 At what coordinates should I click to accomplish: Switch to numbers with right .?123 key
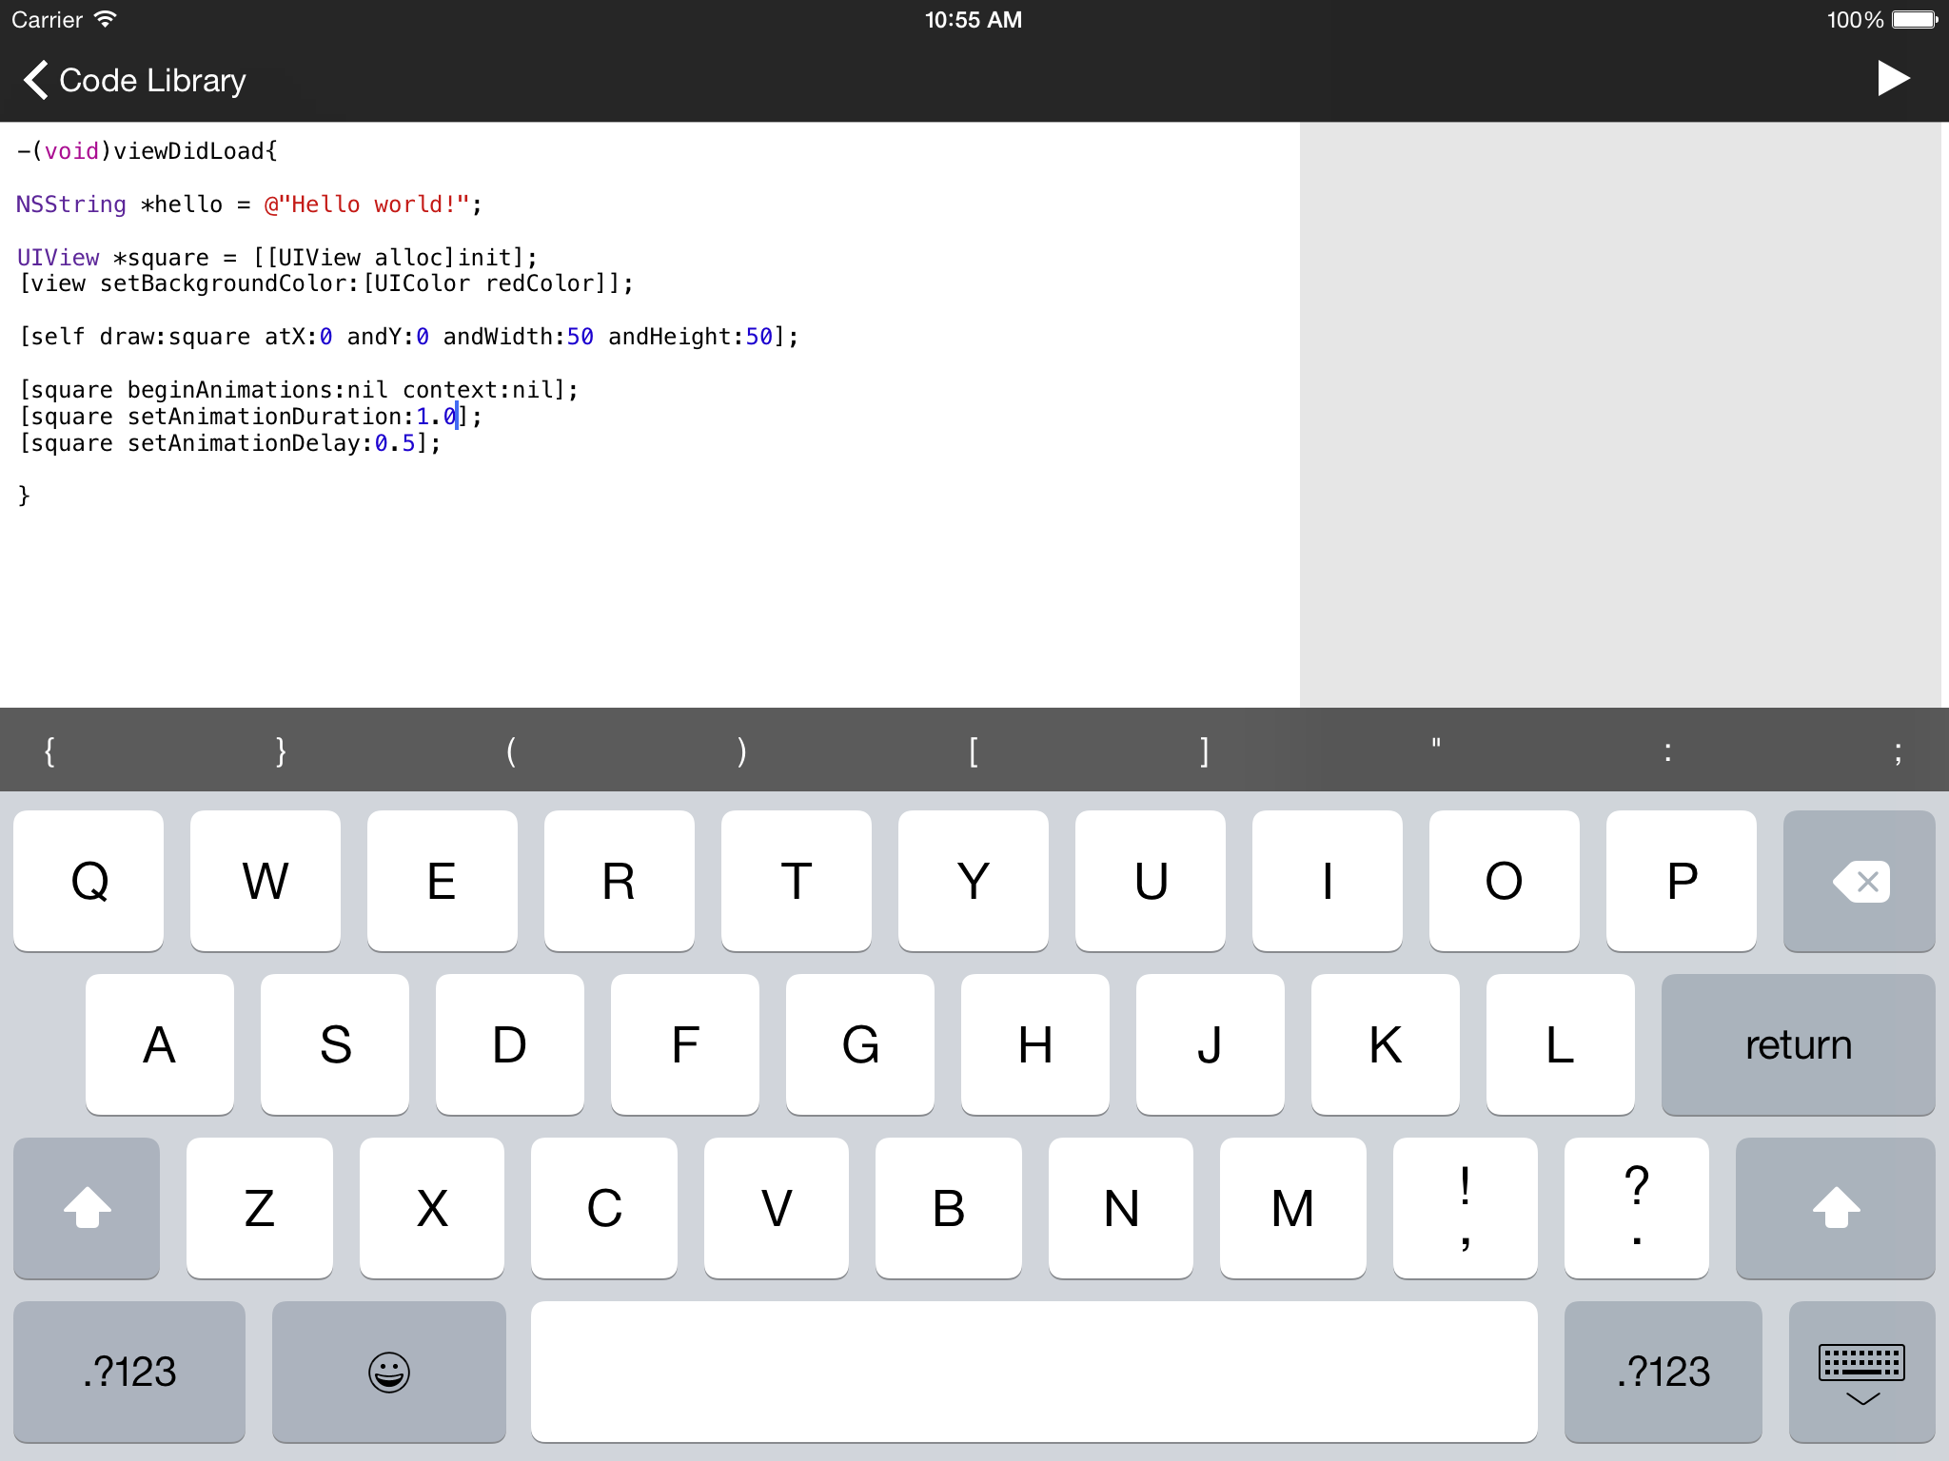pyautogui.click(x=1663, y=1371)
